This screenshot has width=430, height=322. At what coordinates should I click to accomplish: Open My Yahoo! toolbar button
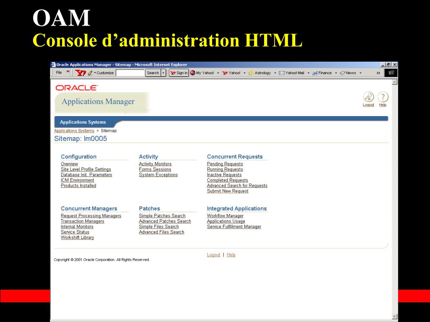pyautogui.click(x=202, y=73)
